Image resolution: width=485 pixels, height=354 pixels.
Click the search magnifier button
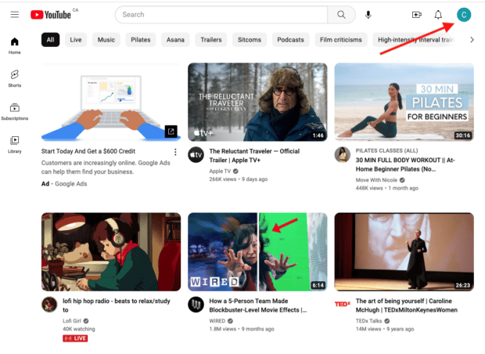point(340,14)
